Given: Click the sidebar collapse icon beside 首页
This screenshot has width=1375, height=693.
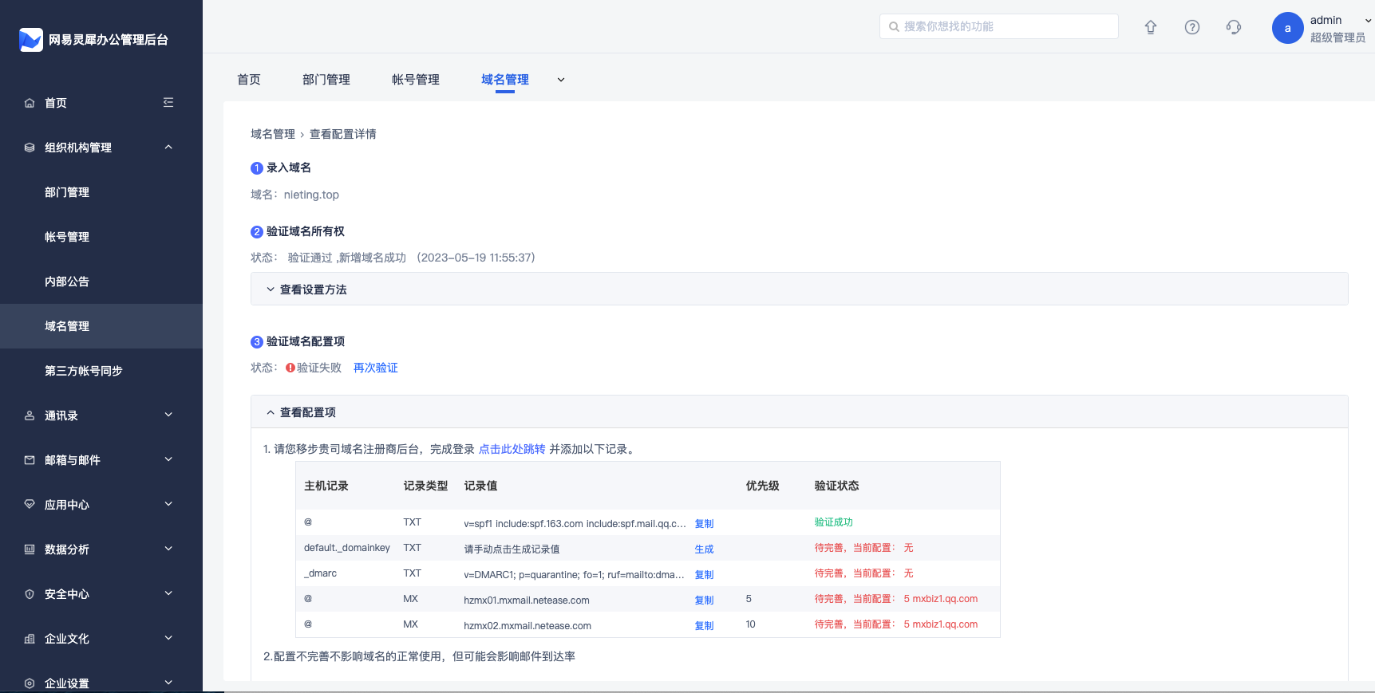Looking at the screenshot, I should click(x=168, y=103).
